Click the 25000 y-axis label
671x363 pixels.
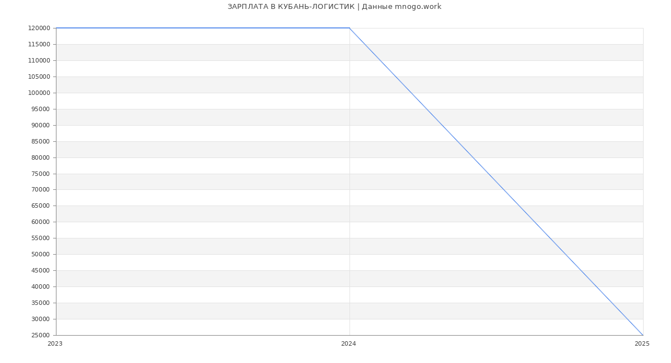coord(40,335)
